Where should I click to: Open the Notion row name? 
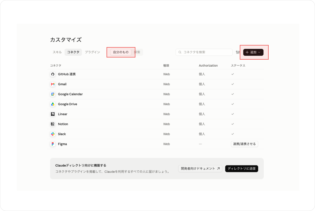pos(63,124)
